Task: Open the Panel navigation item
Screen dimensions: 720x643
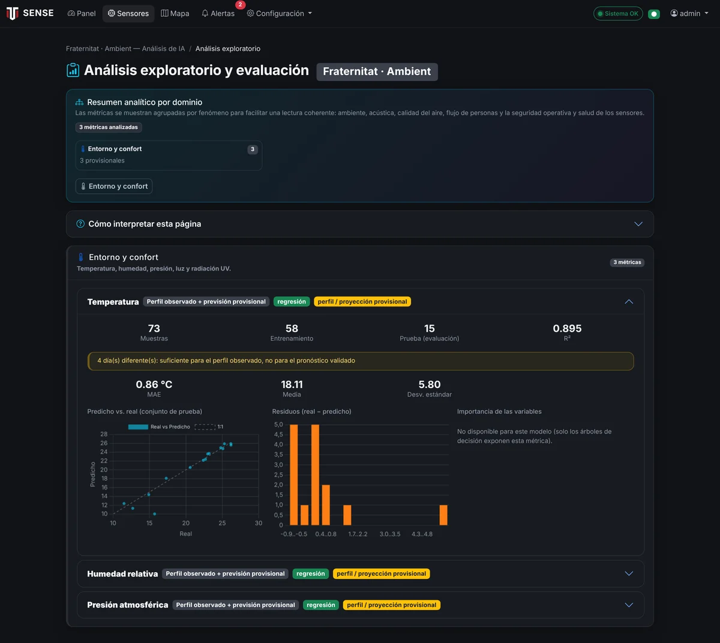Action: (82, 13)
